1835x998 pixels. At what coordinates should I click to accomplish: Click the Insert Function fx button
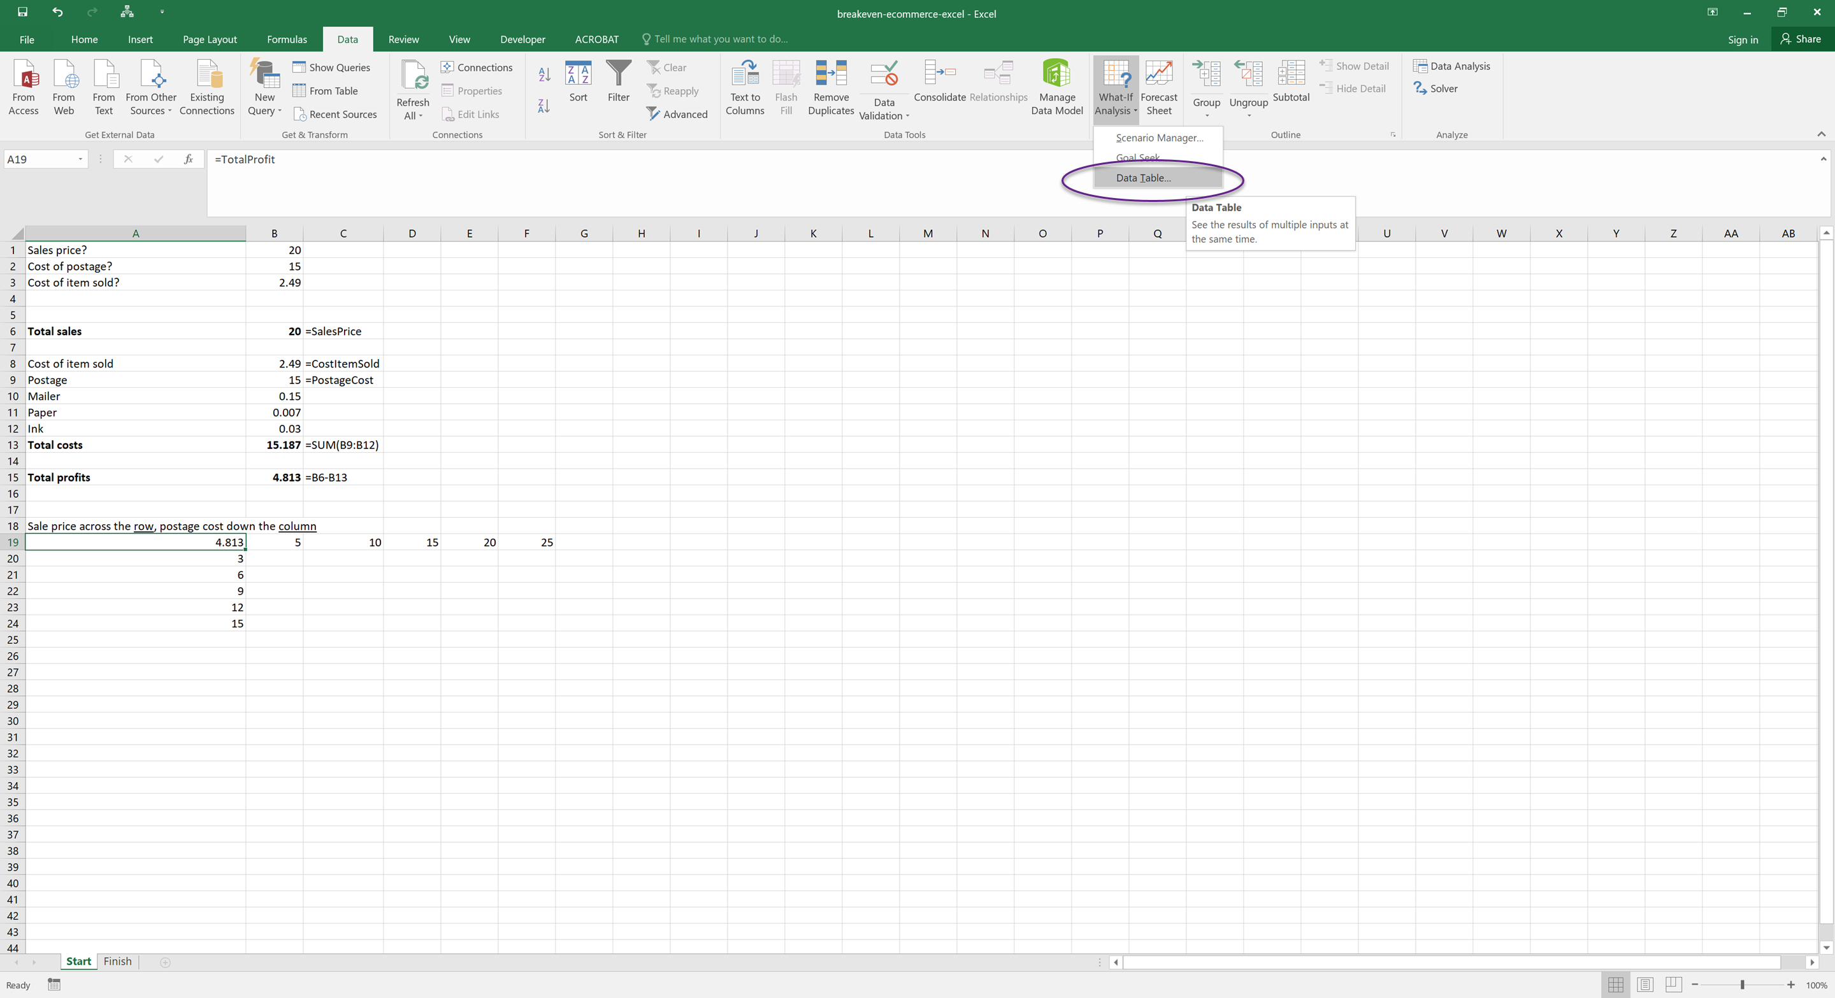click(188, 159)
